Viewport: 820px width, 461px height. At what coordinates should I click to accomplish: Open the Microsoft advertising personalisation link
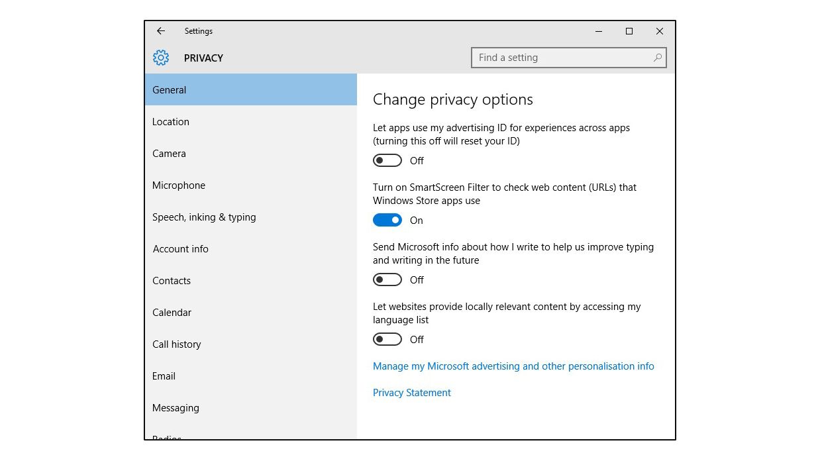(513, 366)
